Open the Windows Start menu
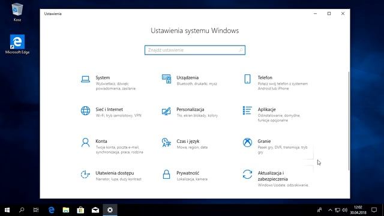384x216 pixels. 7,210
